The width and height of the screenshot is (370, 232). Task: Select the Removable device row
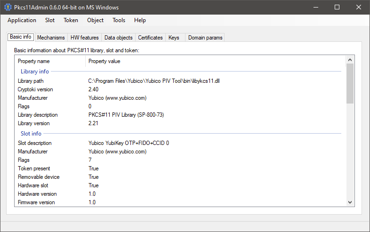(180, 177)
